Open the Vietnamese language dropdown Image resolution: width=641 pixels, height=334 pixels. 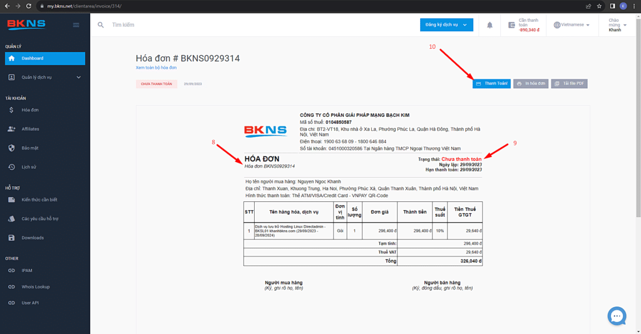pos(572,25)
